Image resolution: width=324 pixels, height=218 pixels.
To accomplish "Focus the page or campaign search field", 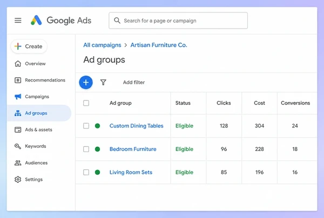I will point(178,21).
